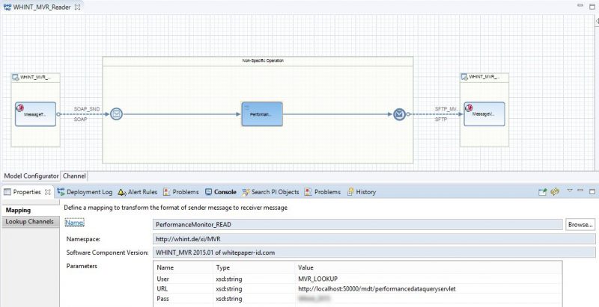This screenshot has height=307, width=599.
Task: Open the History tab
Action: (361, 192)
